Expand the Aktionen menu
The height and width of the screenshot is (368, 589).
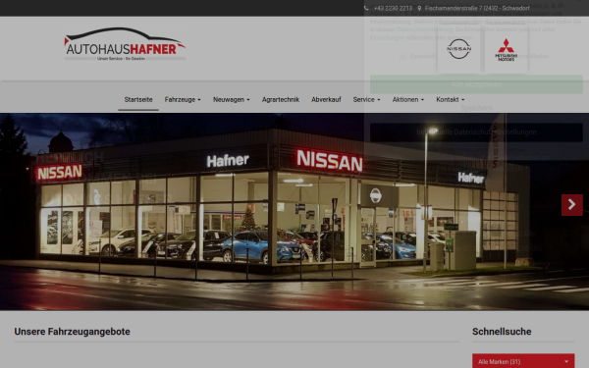click(x=408, y=99)
